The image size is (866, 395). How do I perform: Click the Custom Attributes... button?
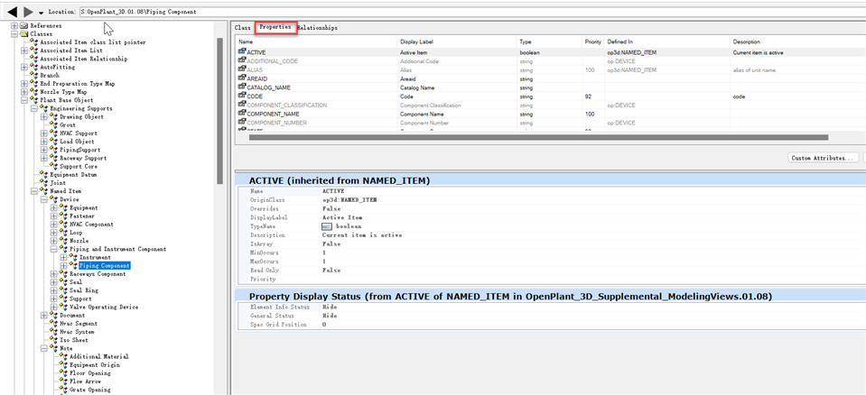[x=824, y=158]
